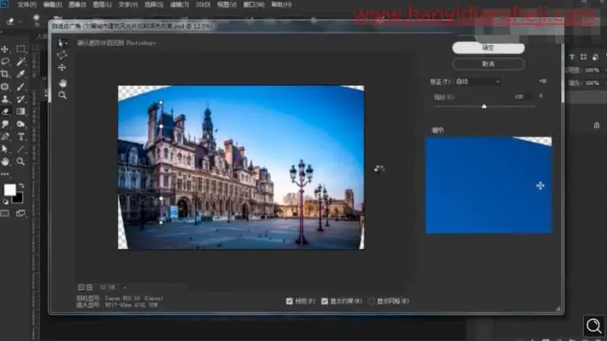The width and height of the screenshot is (607, 341).
Task: Click the zoom-out minus button at dialog bottom
Action: [81, 288]
